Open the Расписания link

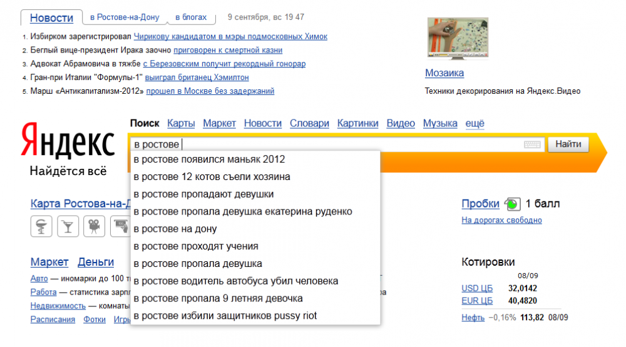point(53,319)
